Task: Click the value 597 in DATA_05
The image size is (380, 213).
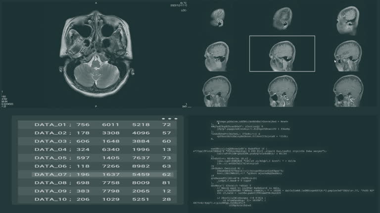Action: (83, 158)
